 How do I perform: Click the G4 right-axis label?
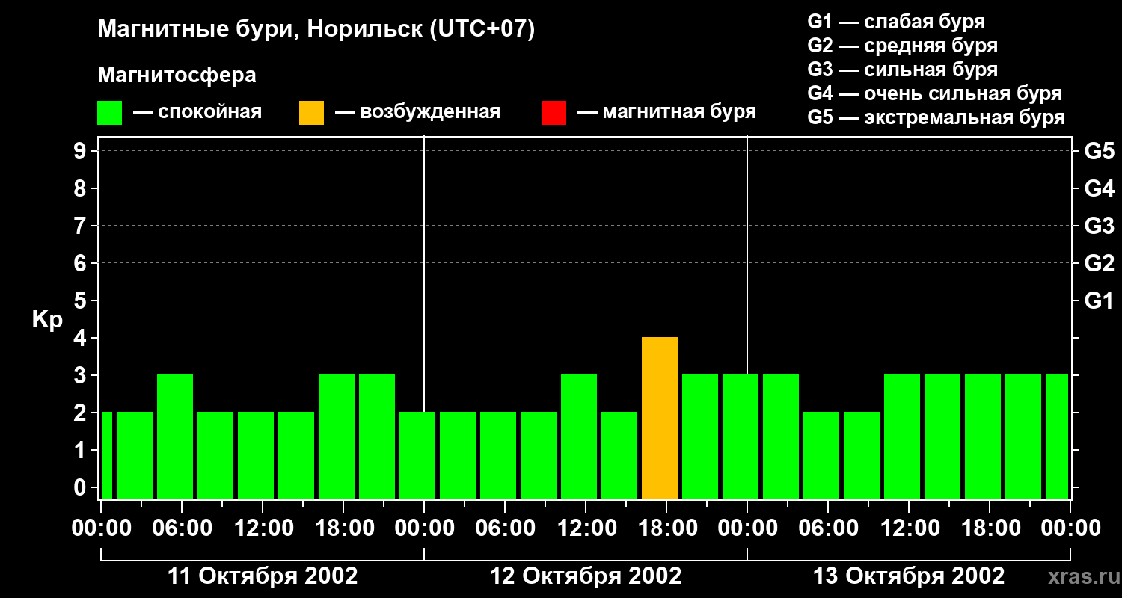pos(1100,189)
